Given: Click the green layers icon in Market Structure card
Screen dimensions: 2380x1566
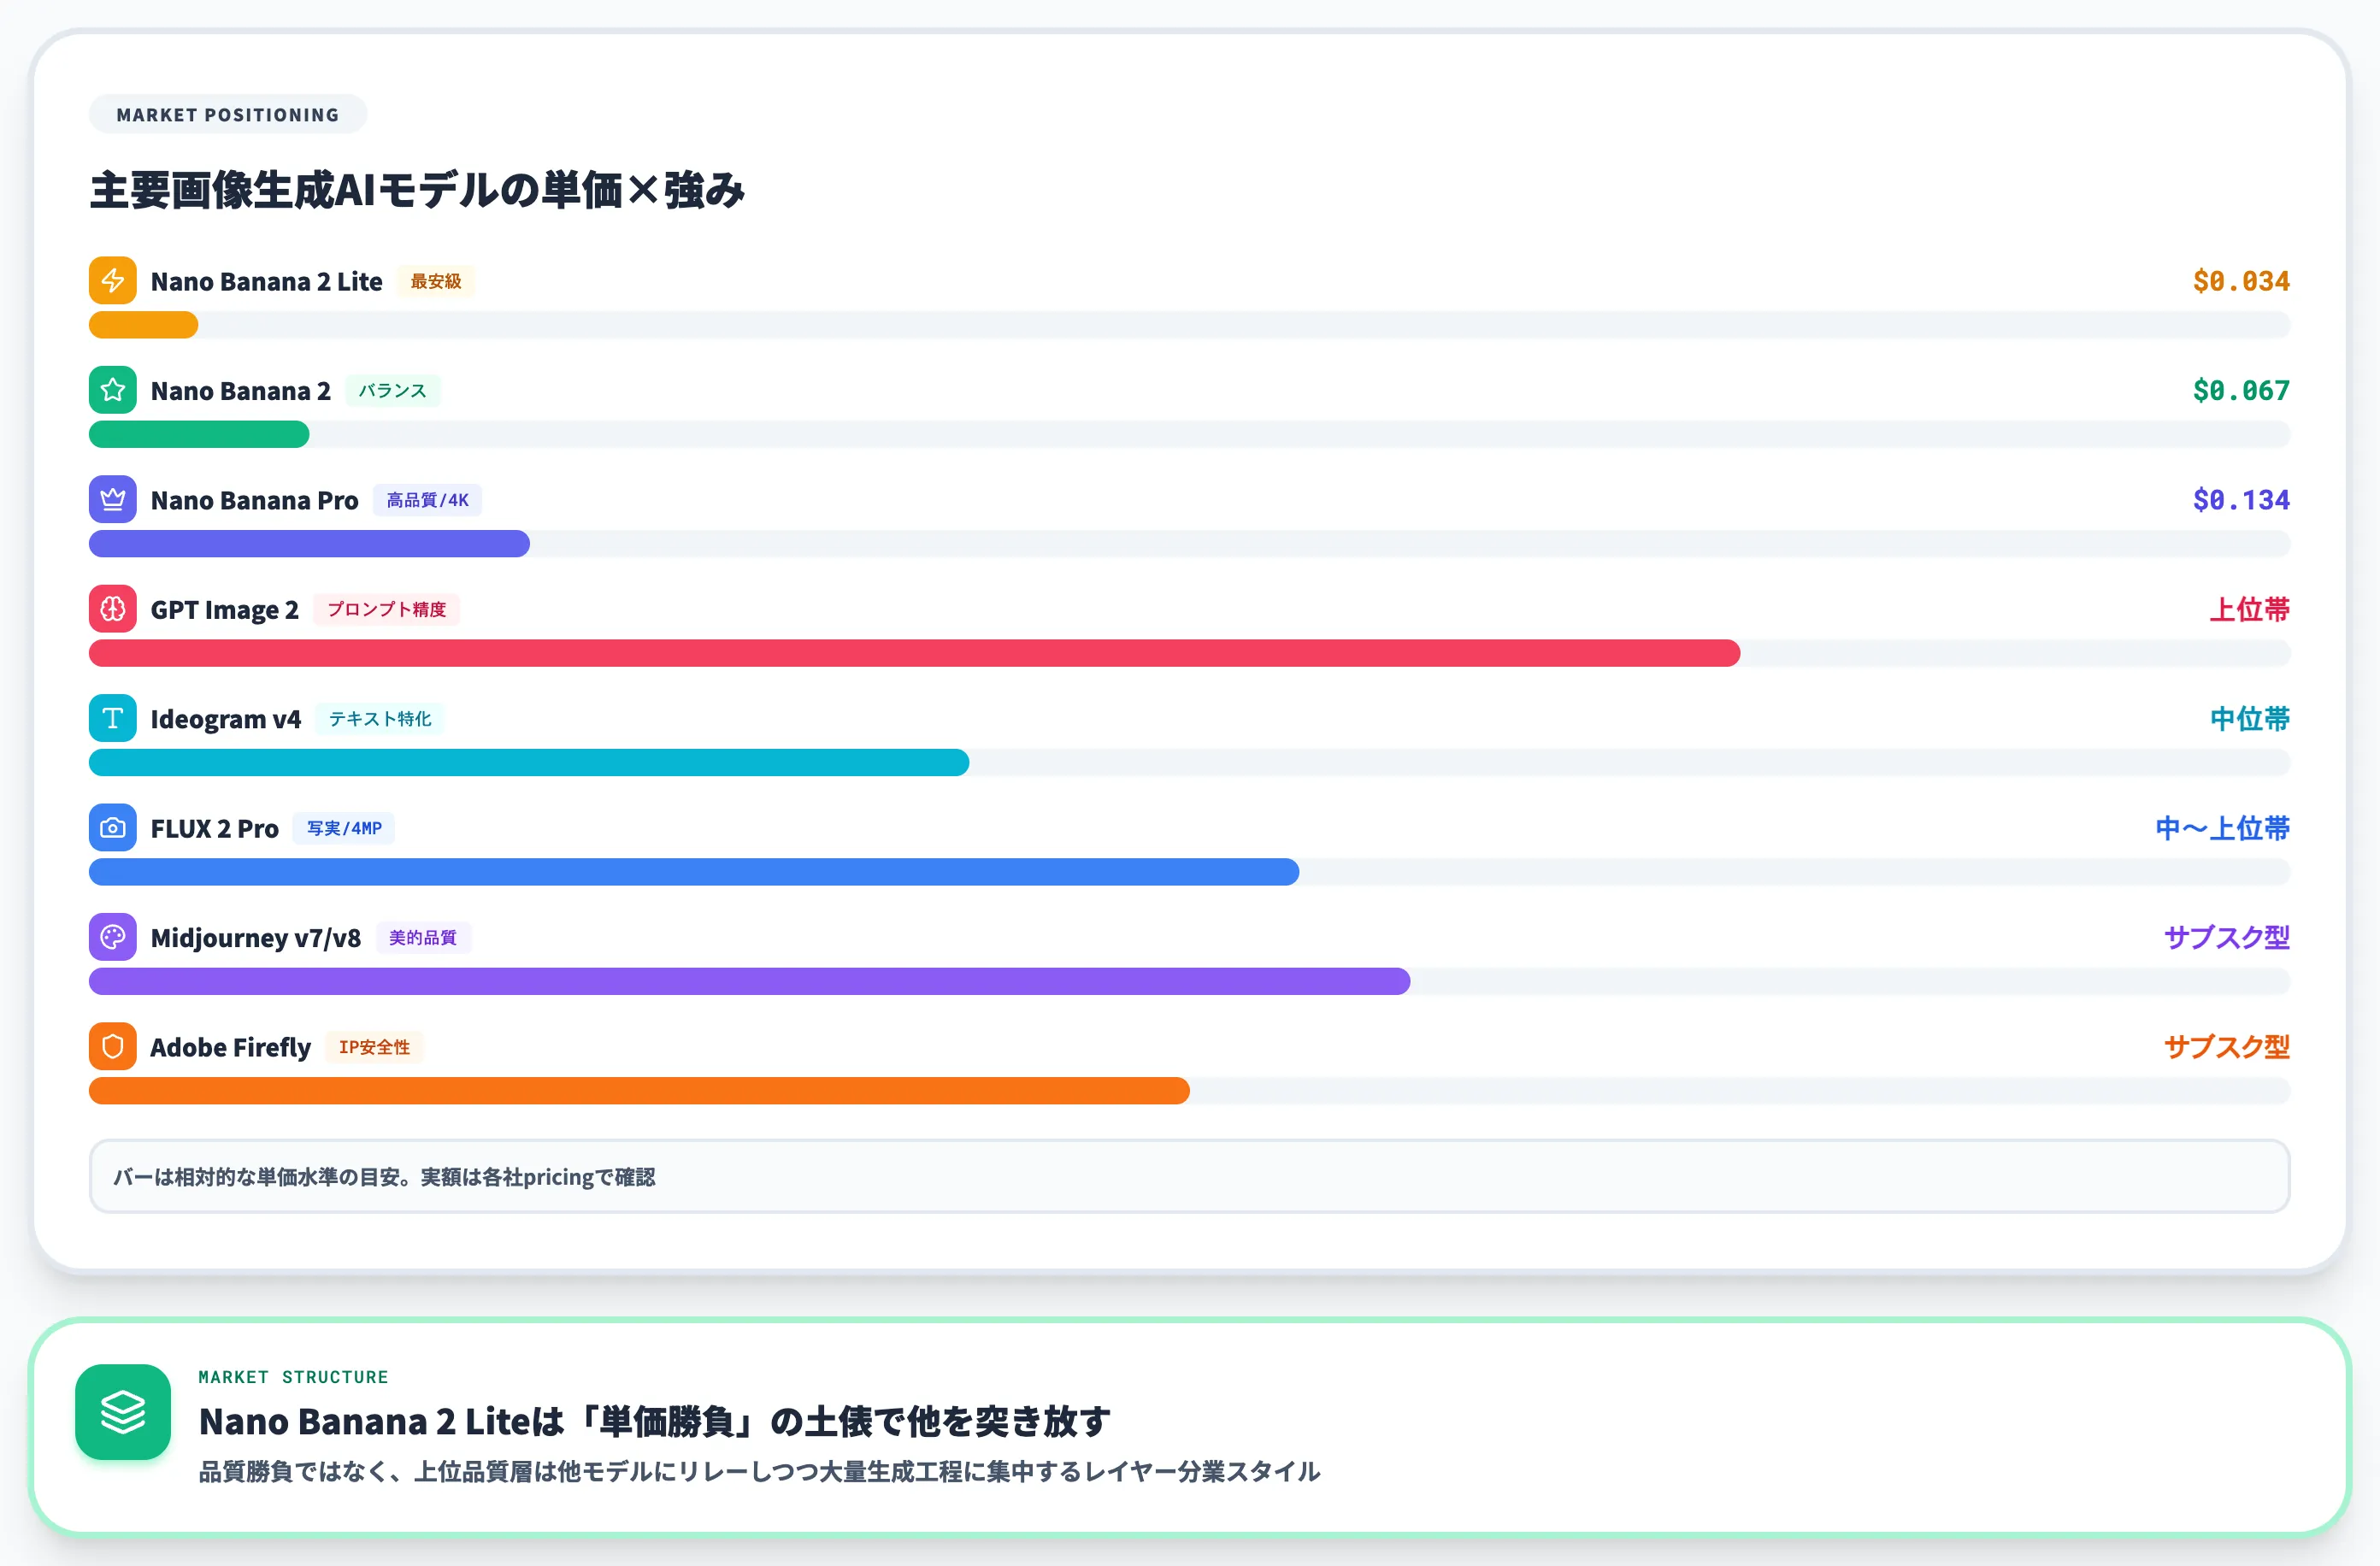Looking at the screenshot, I should tap(123, 1412).
